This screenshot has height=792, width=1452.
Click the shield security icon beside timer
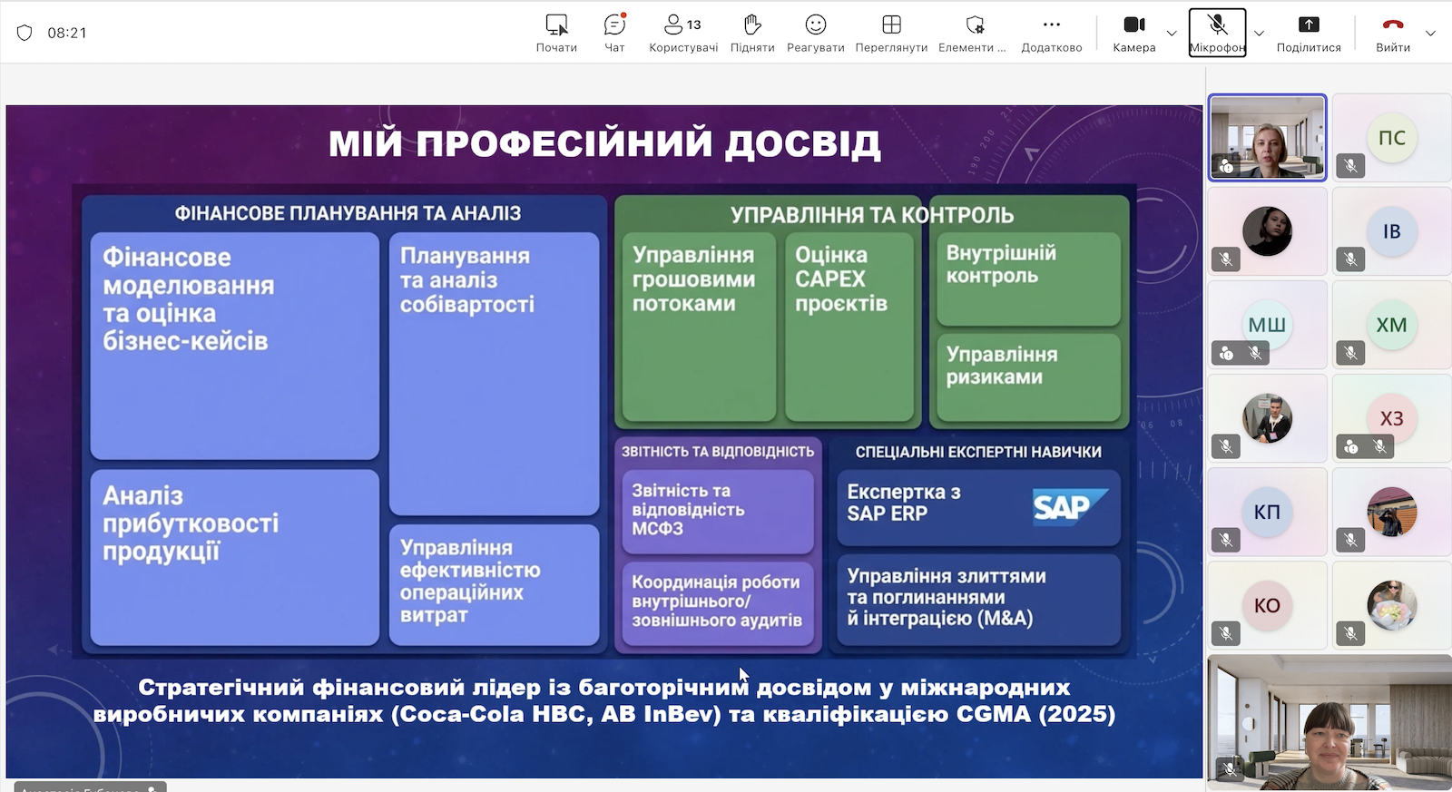pos(25,33)
